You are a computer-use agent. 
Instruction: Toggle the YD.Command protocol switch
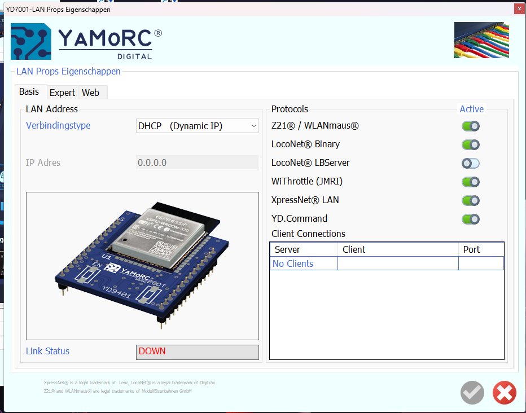(x=471, y=219)
